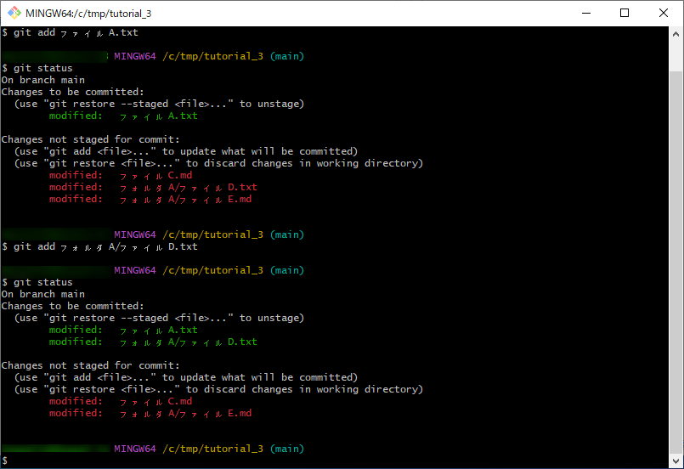This screenshot has height=469, width=684.
Task: Click the red modified E.md line in second status
Action: [150, 413]
